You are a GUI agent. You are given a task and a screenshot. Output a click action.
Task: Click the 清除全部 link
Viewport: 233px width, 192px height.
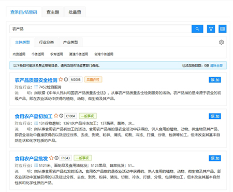coord(216,65)
